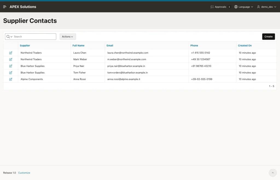Viewport: 280px width, 180px height.
Task: Open the hamburger navigation menu
Action: 5,7
